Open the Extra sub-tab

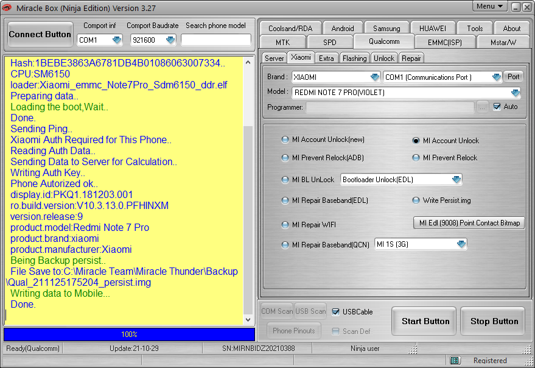coord(326,58)
